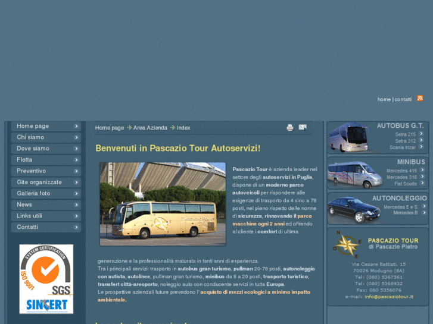This screenshot has width=433, height=324.
Task: Click the chevron on the Gite organizzate row
Action: (76, 183)
